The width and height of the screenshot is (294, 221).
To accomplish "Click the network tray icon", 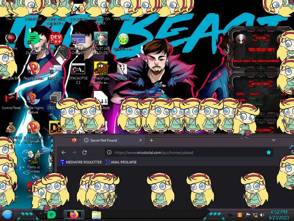I will pos(255,215).
